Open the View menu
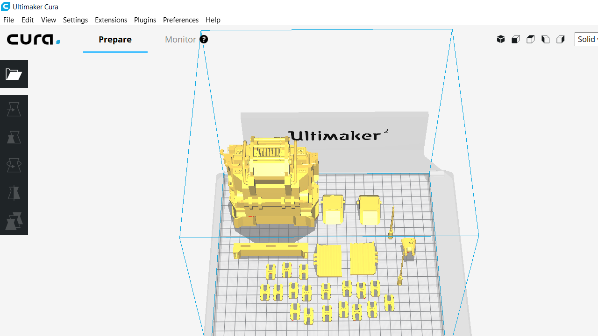The height and width of the screenshot is (336, 598). pos(48,20)
